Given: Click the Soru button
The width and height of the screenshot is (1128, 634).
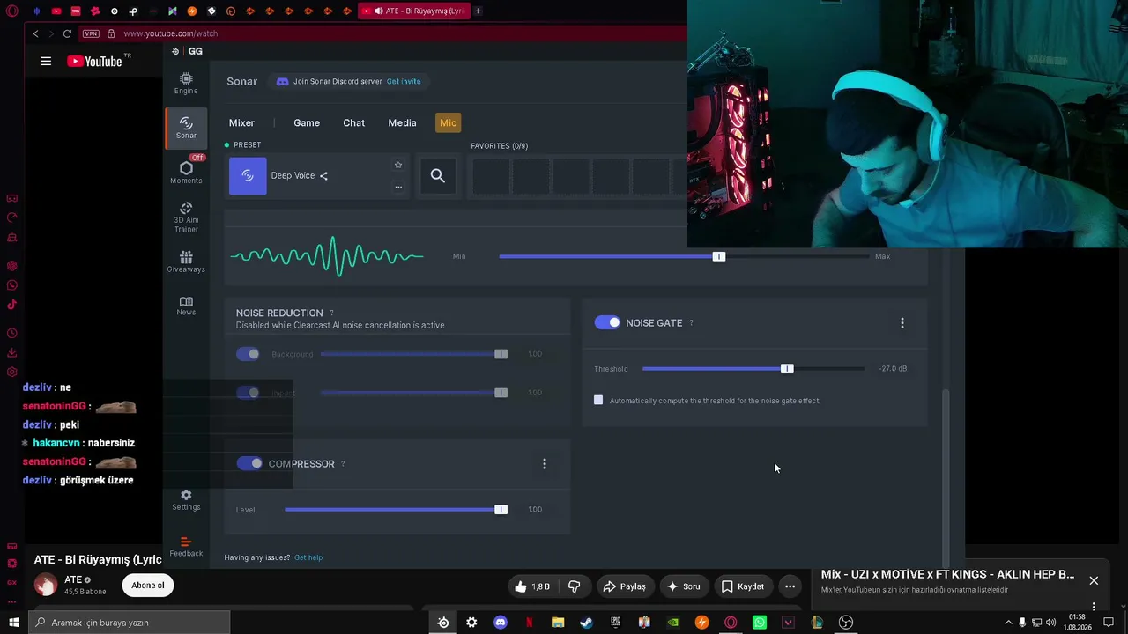Looking at the screenshot, I should pyautogui.click(x=684, y=586).
